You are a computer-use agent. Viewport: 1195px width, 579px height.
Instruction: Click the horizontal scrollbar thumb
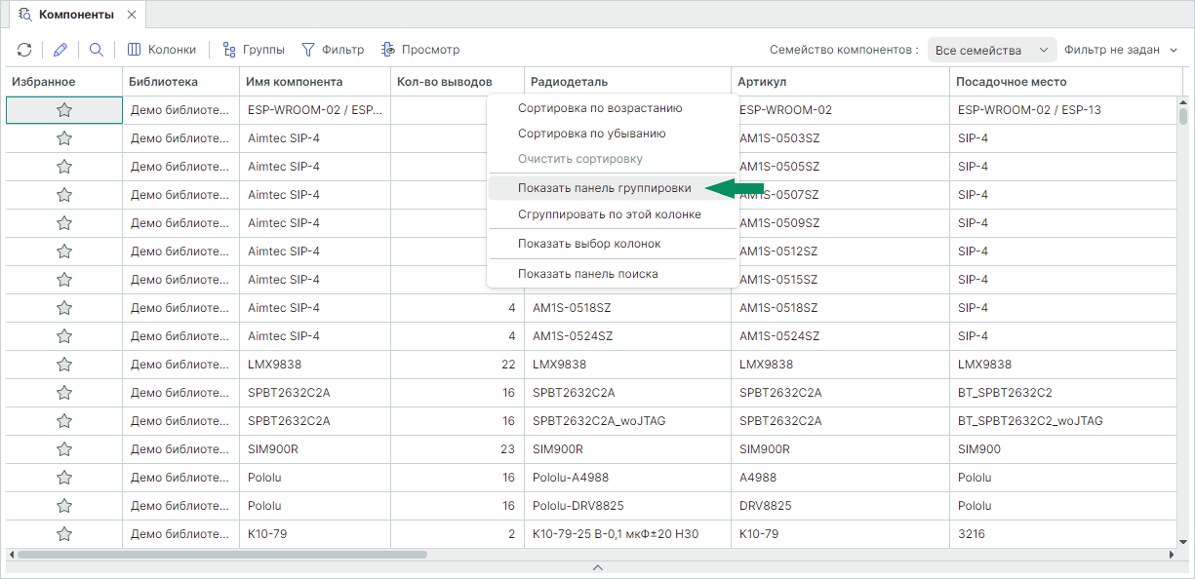(222, 555)
